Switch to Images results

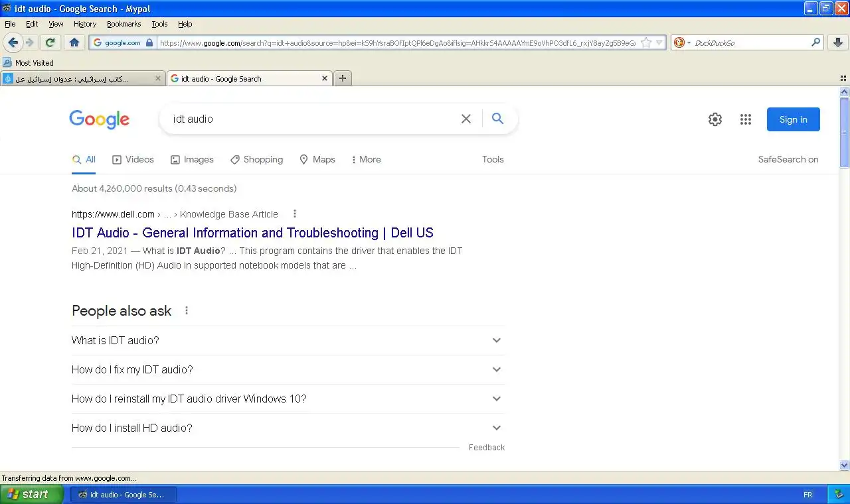[x=192, y=159]
